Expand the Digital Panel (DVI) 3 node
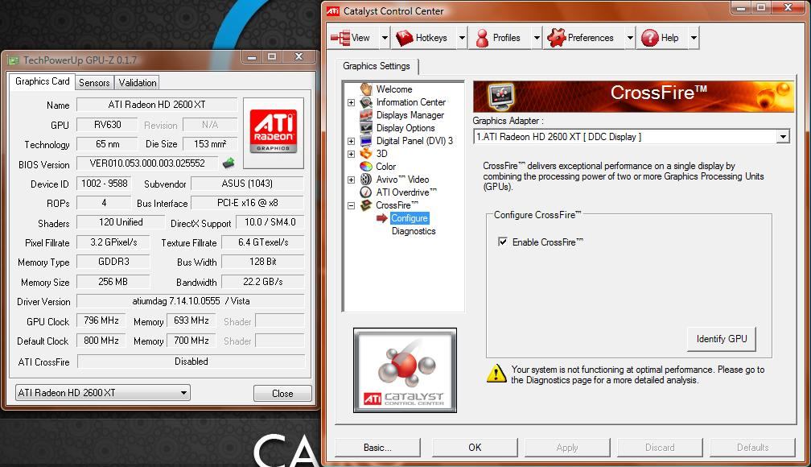The width and height of the screenshot is (811, 467). coord(351,142)
